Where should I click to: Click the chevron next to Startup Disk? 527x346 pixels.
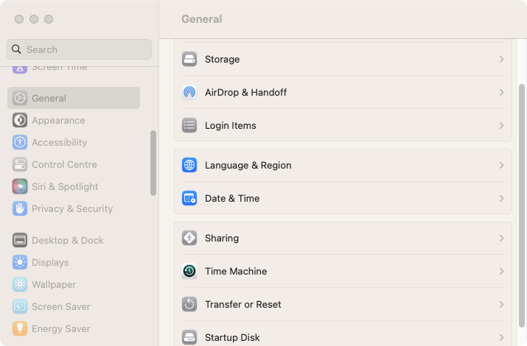[501, 337]
